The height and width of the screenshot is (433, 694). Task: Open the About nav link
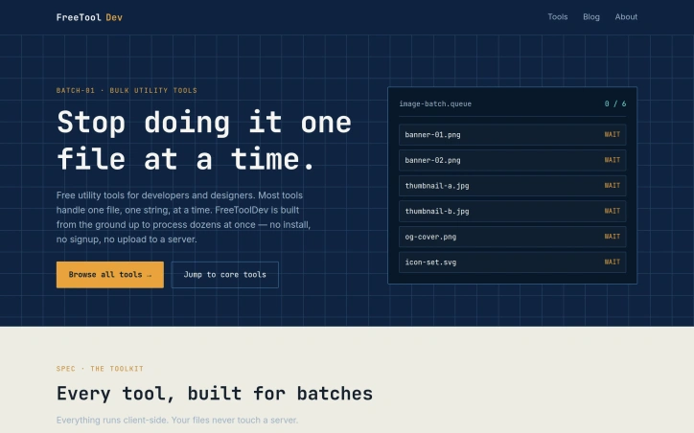(x=626, y=17)
